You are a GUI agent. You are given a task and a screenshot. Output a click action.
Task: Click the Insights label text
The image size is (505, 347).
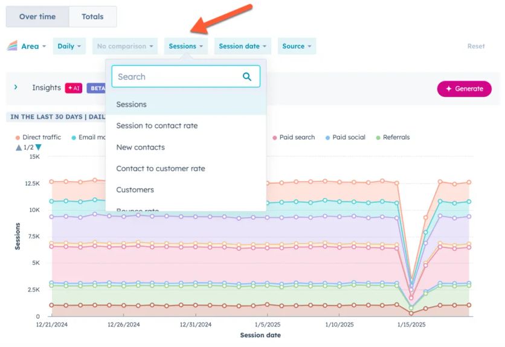coord(47,88)
